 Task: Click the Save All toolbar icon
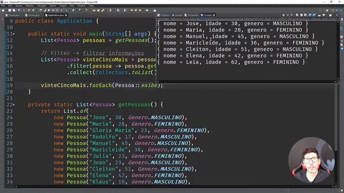14,10
